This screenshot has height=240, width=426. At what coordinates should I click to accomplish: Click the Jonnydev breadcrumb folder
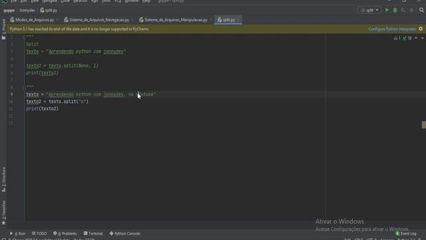click(x=27, y=11)
